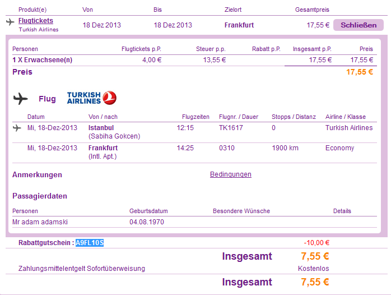The image size is (391, 295).
Task: Click the (Sabiha Gokcen) airport name
Action: coord(114,136)
